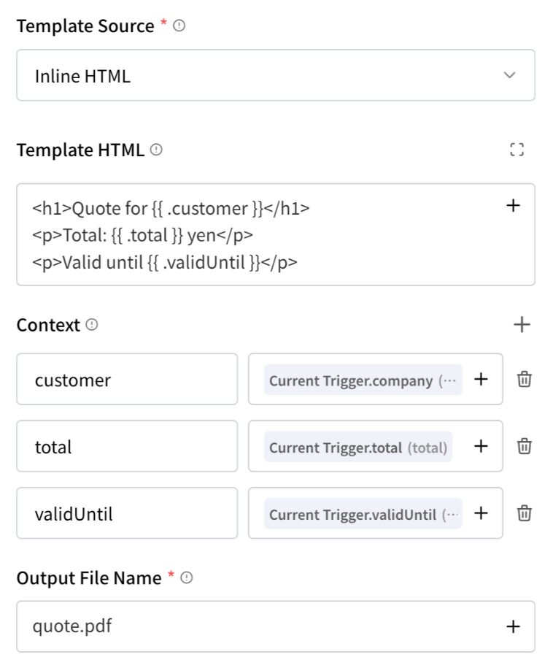Click the Template Source dropdown chevron
553x660 pixels.
(509, 75)
